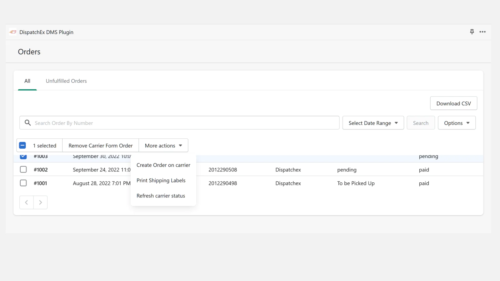This screenshot has height=281, width=500.
Task: Pin the DispatchEx DMS Plugin app
Action: coord(472,32)
